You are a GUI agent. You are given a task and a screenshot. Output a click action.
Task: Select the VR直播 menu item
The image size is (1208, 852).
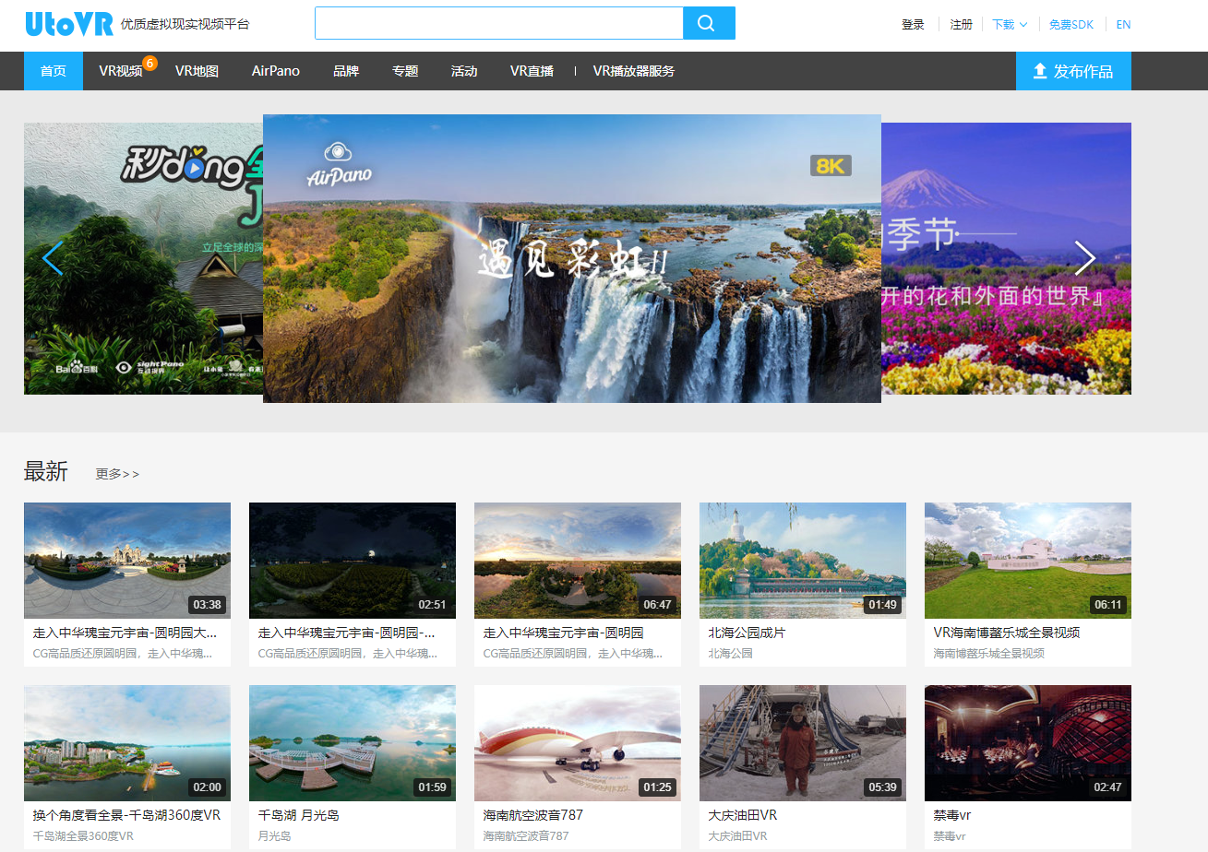[532, 71]
